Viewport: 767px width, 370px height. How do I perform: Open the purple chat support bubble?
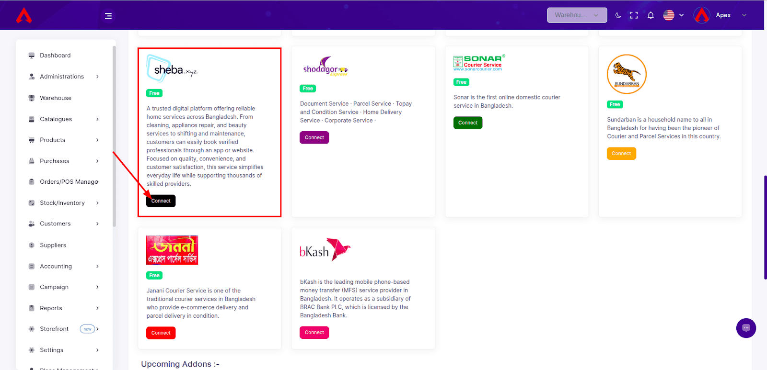click(746, 328)
